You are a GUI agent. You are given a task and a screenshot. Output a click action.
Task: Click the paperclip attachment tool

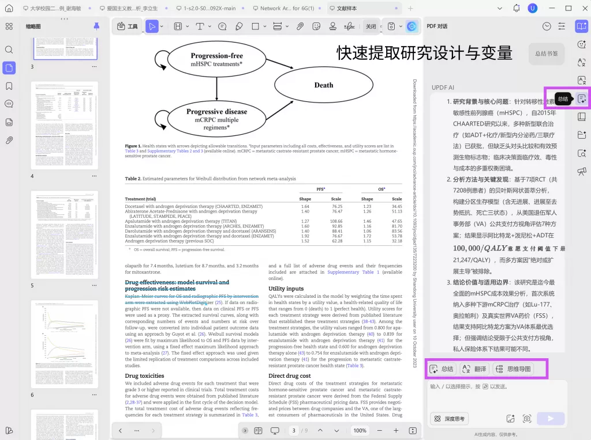click(300, 26)
